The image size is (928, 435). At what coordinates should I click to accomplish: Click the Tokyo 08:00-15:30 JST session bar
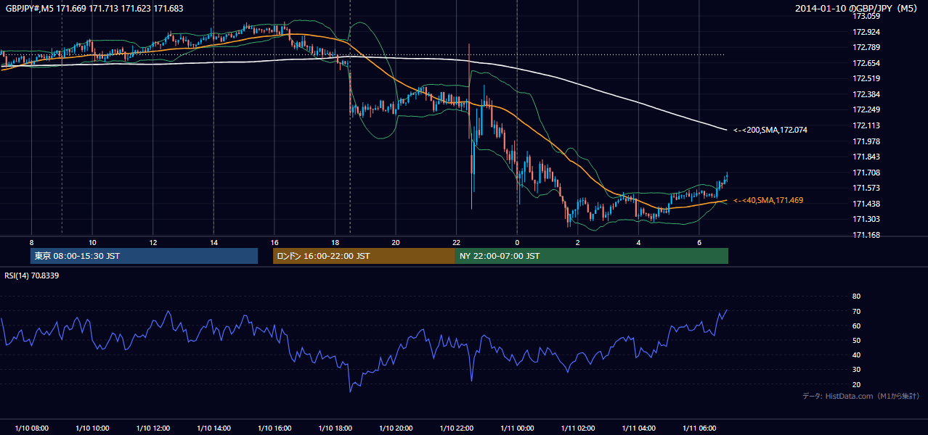point(144,256)
